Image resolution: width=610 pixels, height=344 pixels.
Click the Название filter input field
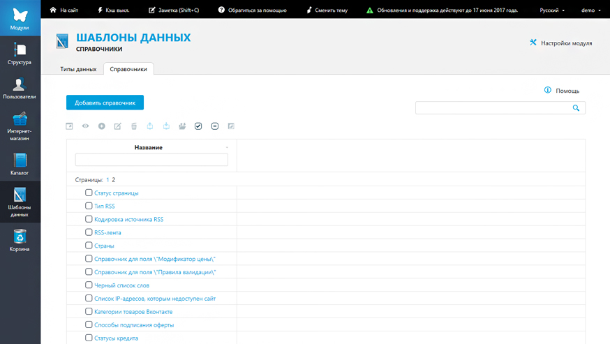point(151,160)
